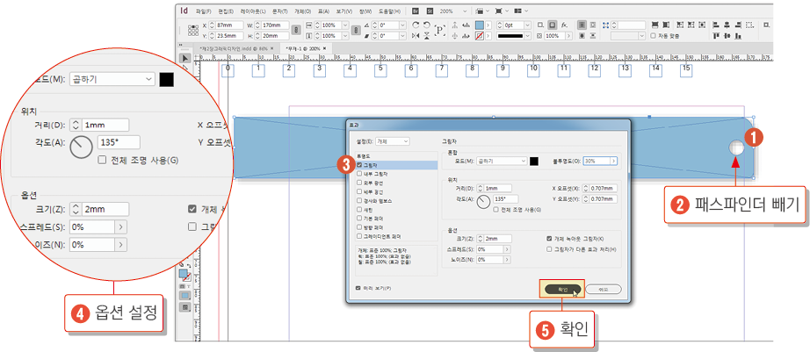Open the 개체(O) Object menu

[303, 11]
